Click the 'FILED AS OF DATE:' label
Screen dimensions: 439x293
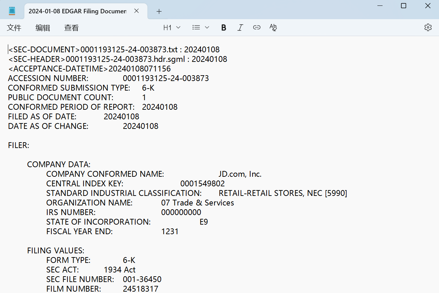tap(42, 117)
